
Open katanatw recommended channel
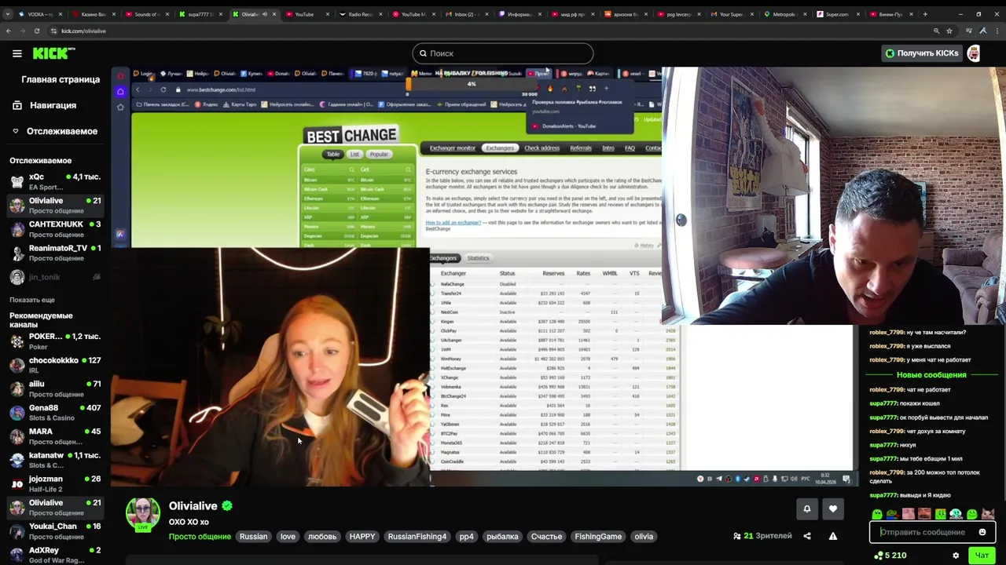(x=55, y=460)
